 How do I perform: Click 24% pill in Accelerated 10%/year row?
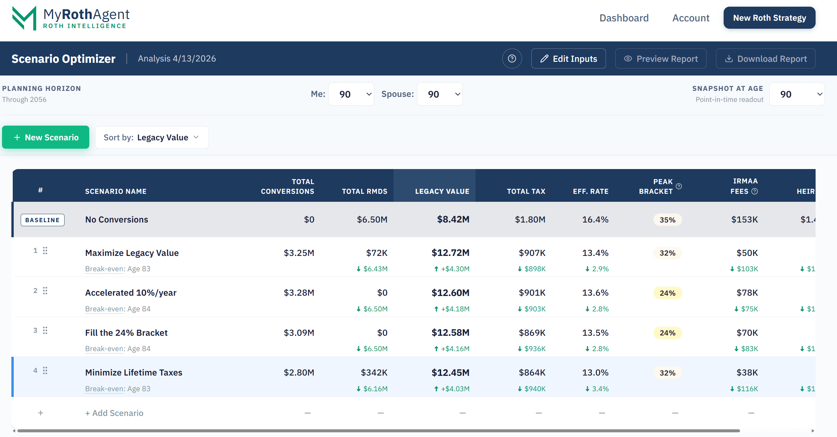pos(667,293)
